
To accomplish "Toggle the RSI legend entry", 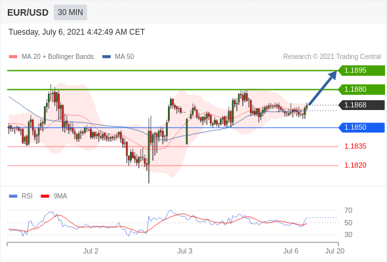I will pos(21,196).
